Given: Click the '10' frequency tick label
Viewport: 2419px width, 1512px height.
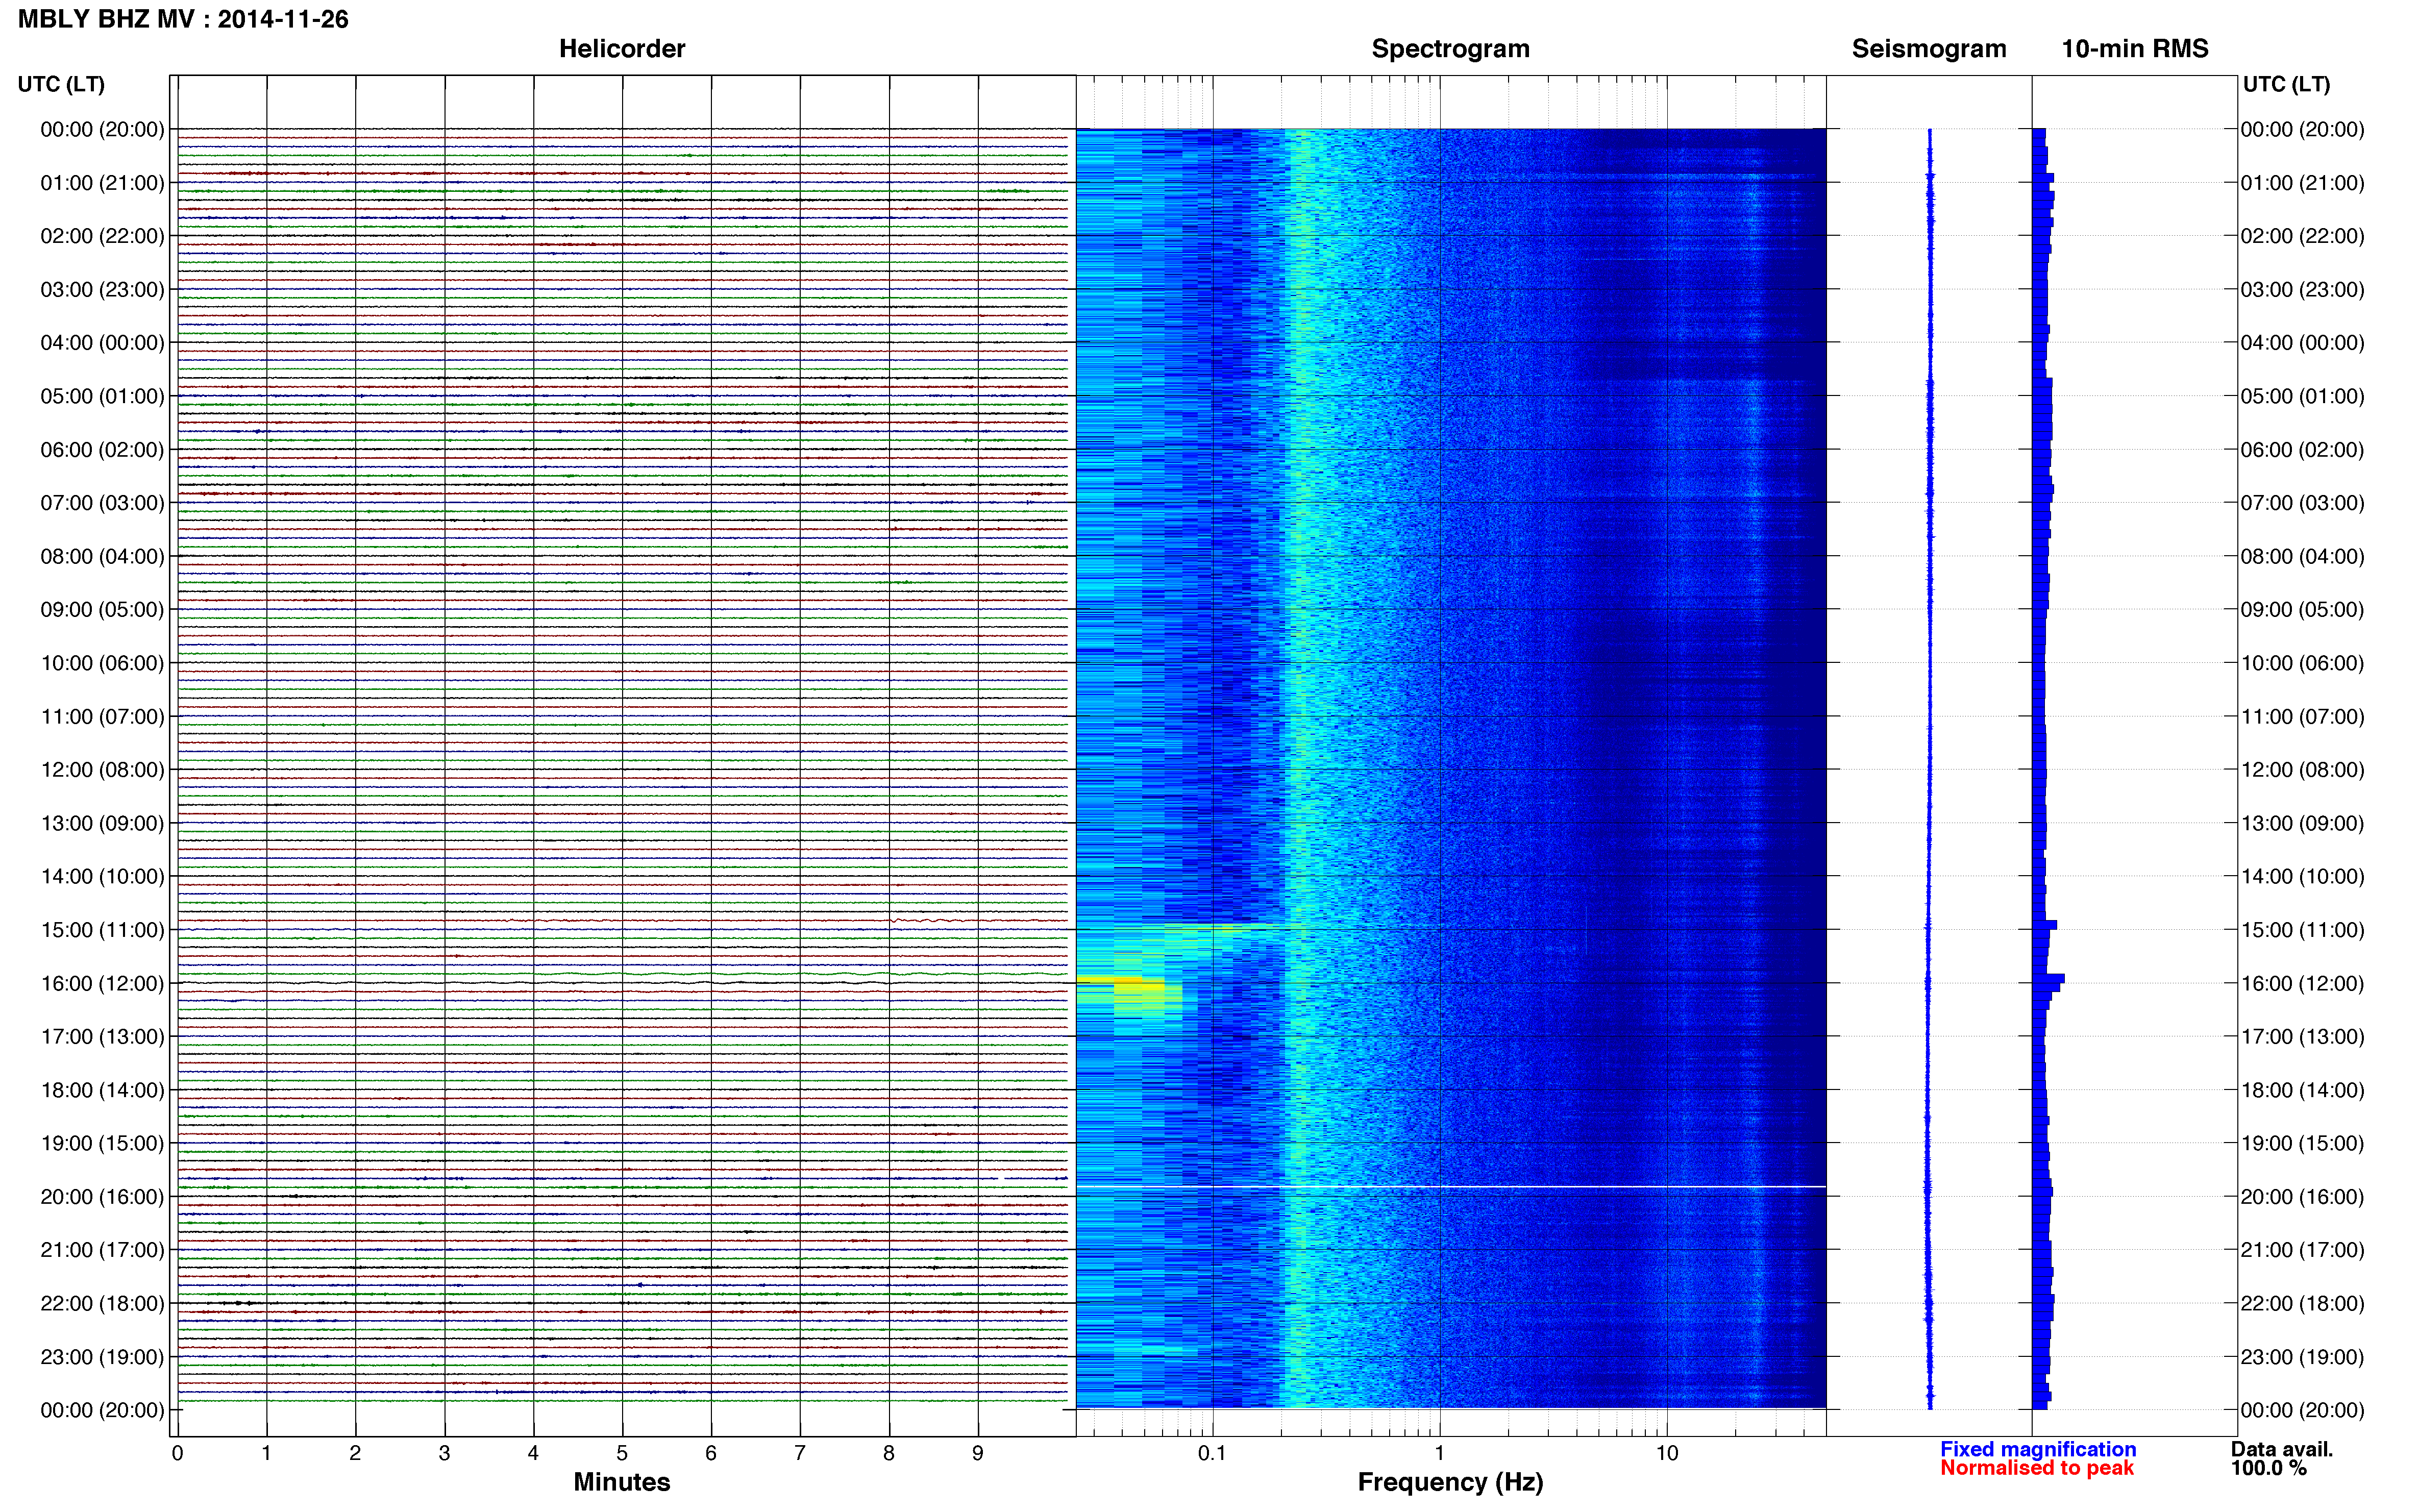Looking at the screenshot, I should pos(1666,1453).
